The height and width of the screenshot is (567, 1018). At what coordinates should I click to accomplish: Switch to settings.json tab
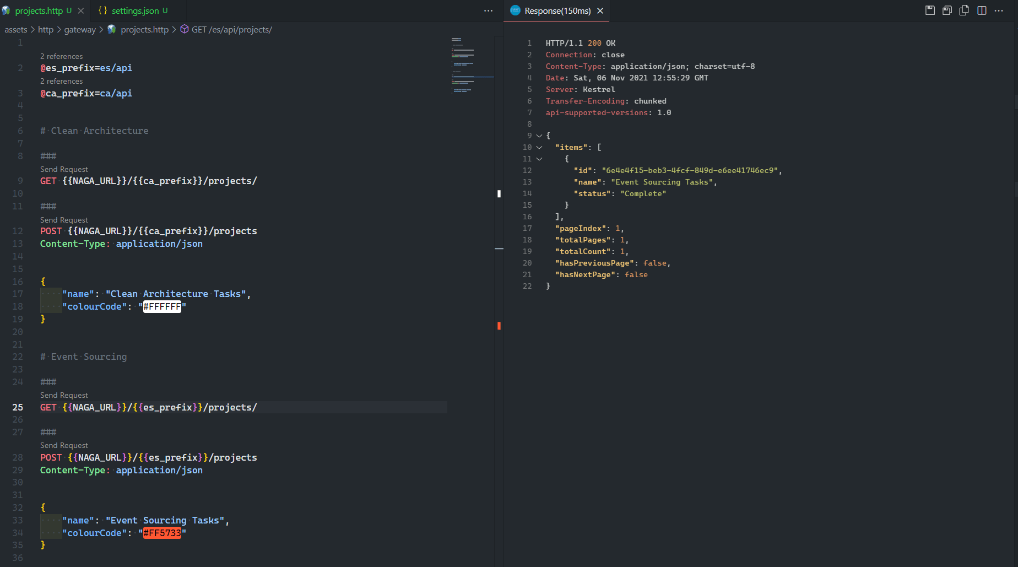(135, 10)
